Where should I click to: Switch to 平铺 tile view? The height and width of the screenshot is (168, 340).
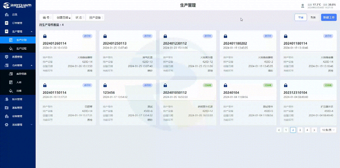300,17
